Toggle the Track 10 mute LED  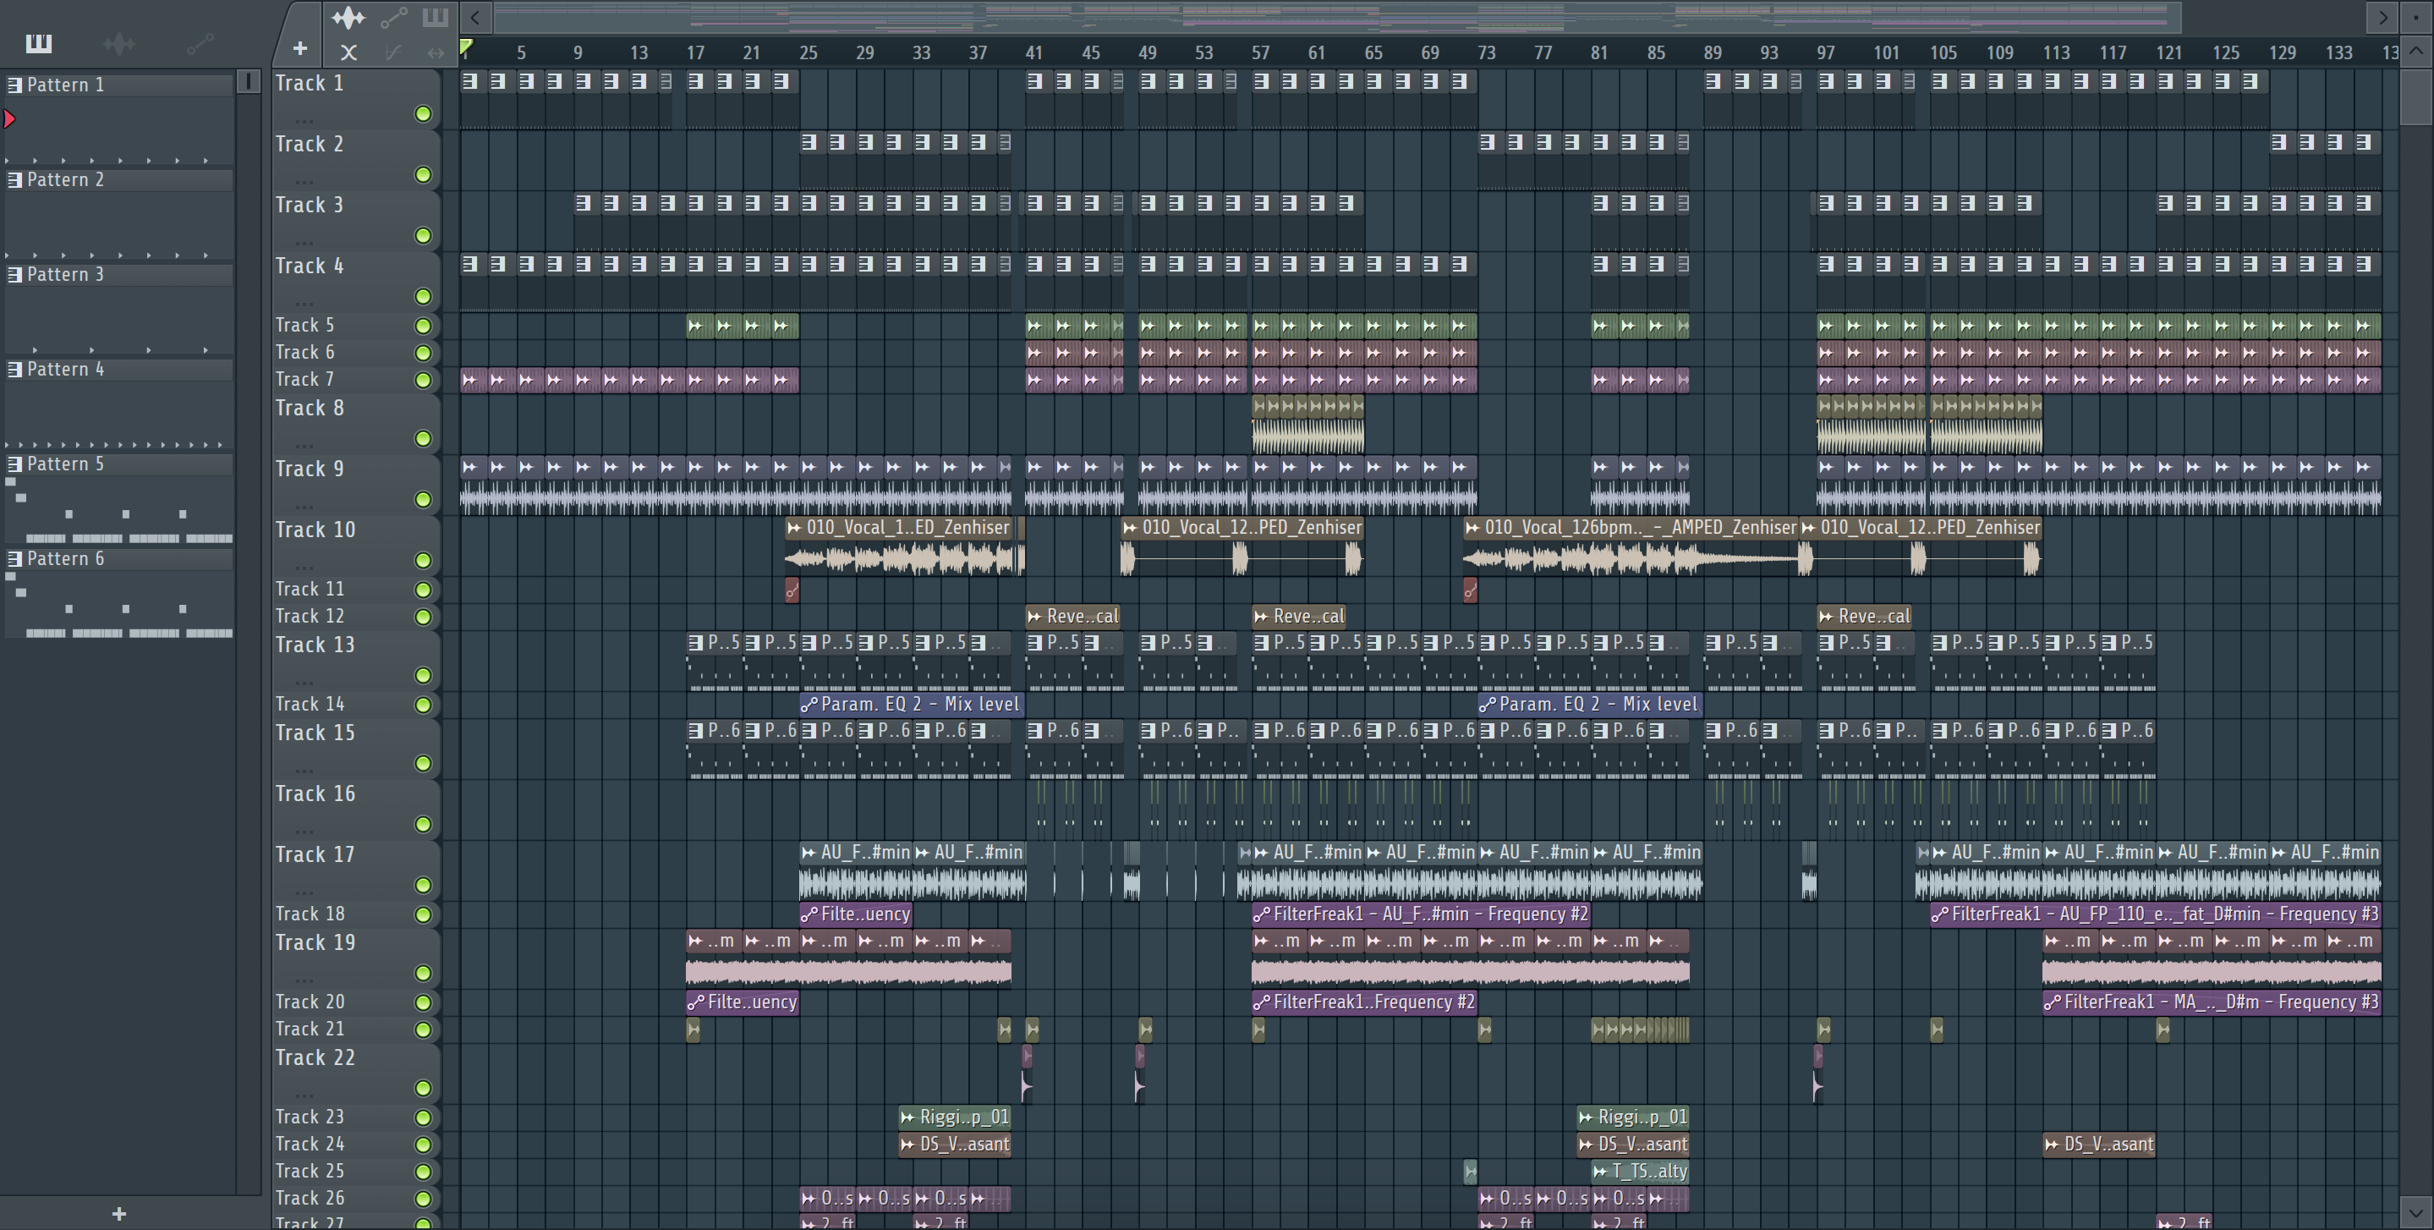pyautogui.click(x=424, y=561)
